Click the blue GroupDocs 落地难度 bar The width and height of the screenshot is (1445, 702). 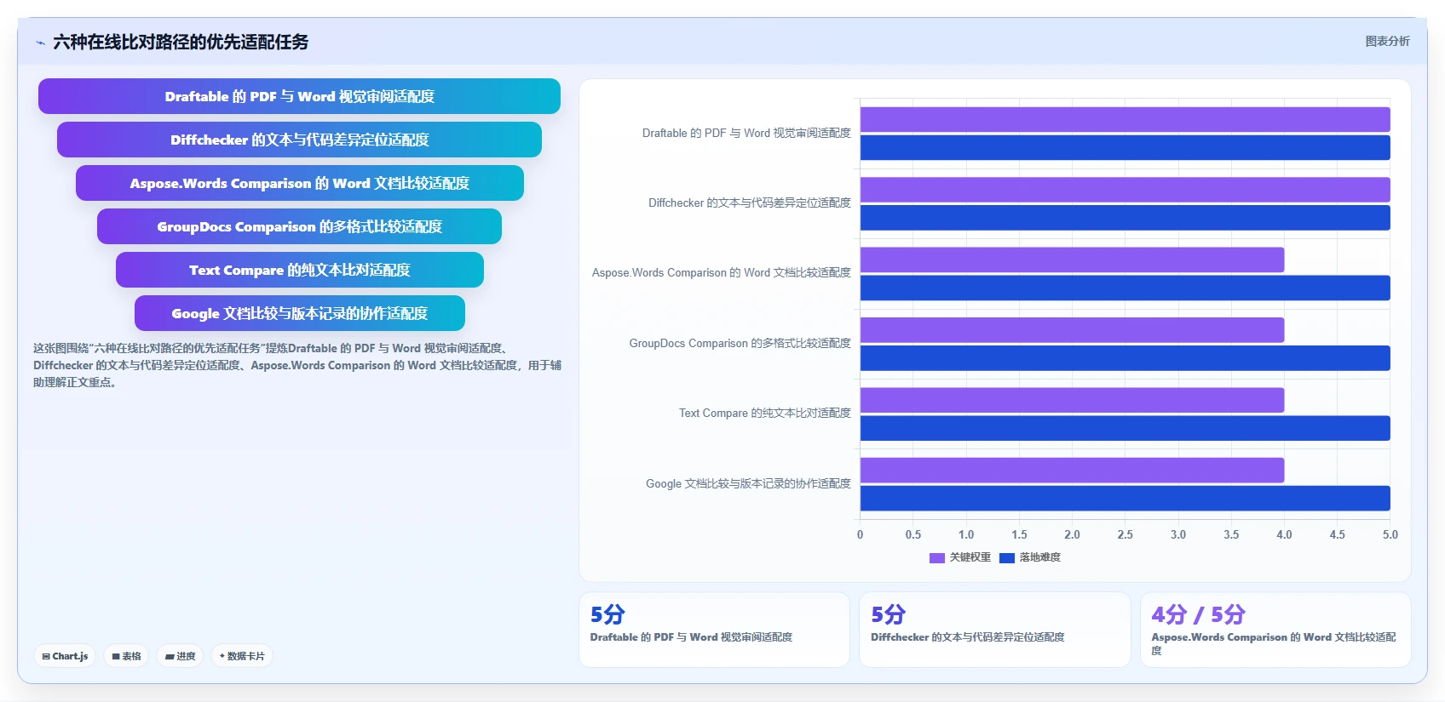1125,358
